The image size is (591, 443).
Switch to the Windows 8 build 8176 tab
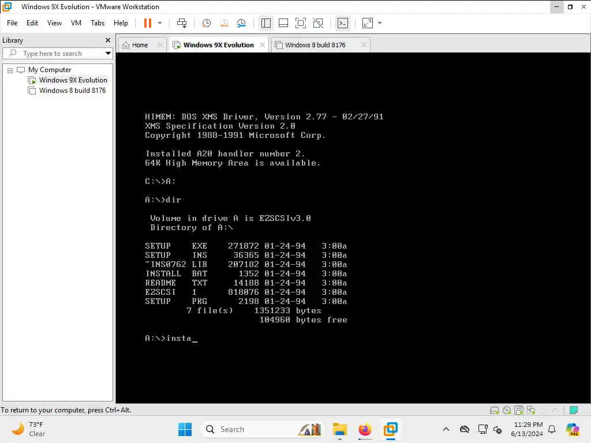pos(315,45)
